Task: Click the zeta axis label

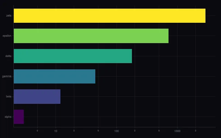Action: point(9,16)
